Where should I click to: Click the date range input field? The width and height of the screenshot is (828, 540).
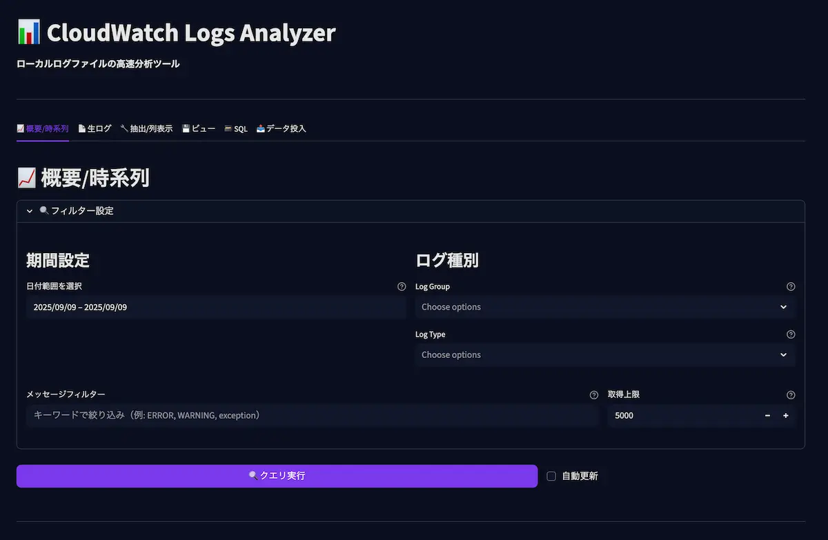[215, 307]
